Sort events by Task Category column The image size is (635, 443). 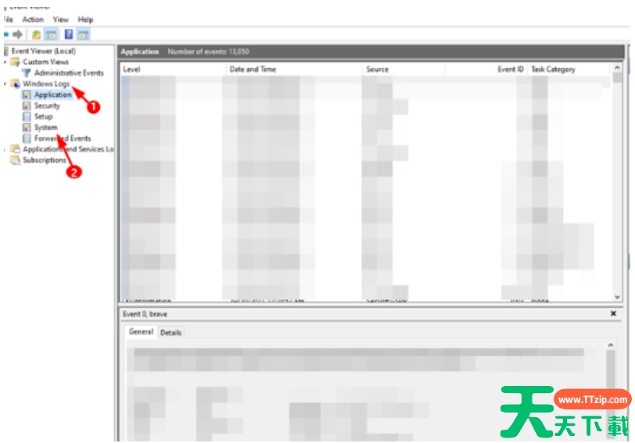[x=569, y=70]
